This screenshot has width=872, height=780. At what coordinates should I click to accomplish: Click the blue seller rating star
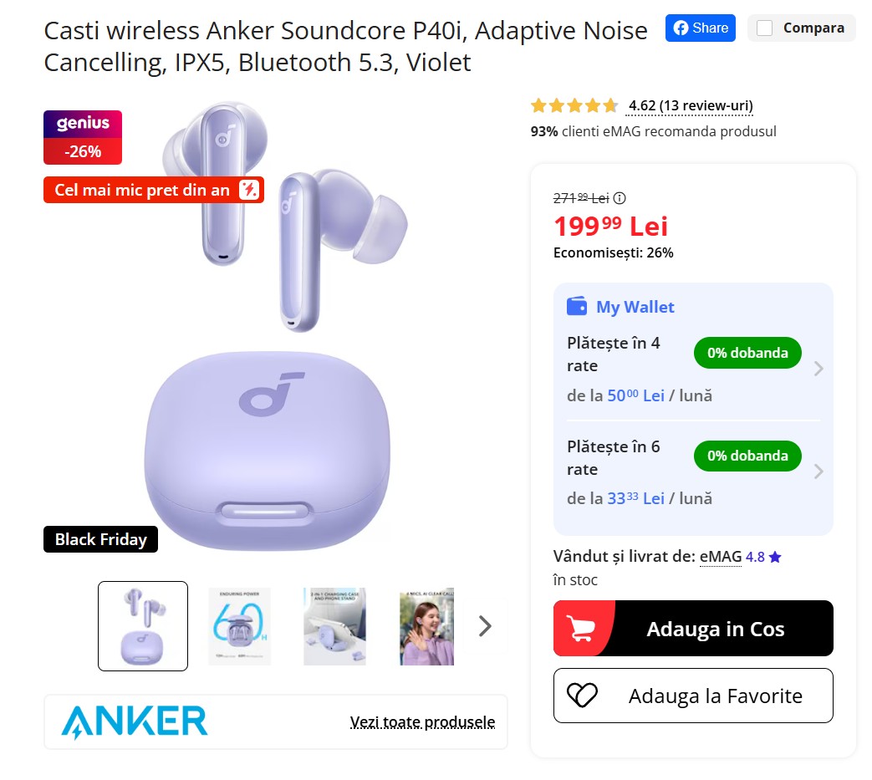click(775, 557)
